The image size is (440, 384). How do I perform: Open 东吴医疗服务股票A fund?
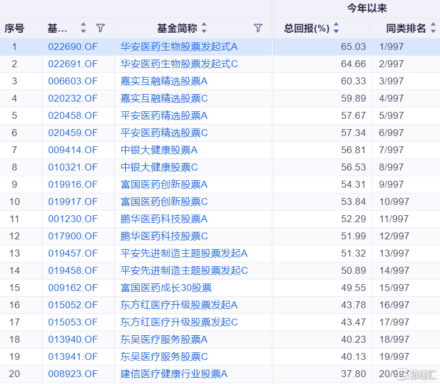click(164, 339)
